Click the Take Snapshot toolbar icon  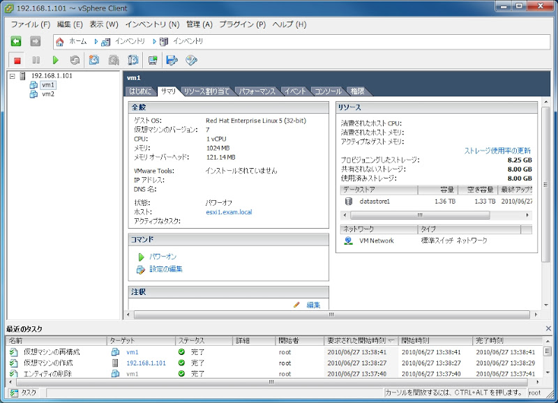click(94, 60)
